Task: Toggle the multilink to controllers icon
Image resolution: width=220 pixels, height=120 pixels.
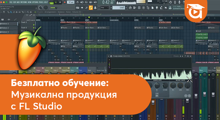Action: [x=87, y=8]
